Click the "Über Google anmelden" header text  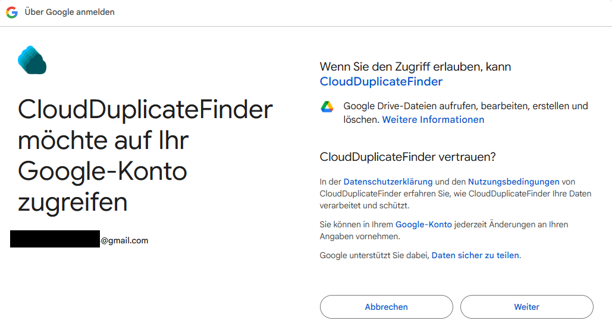[x=70, y=12]
